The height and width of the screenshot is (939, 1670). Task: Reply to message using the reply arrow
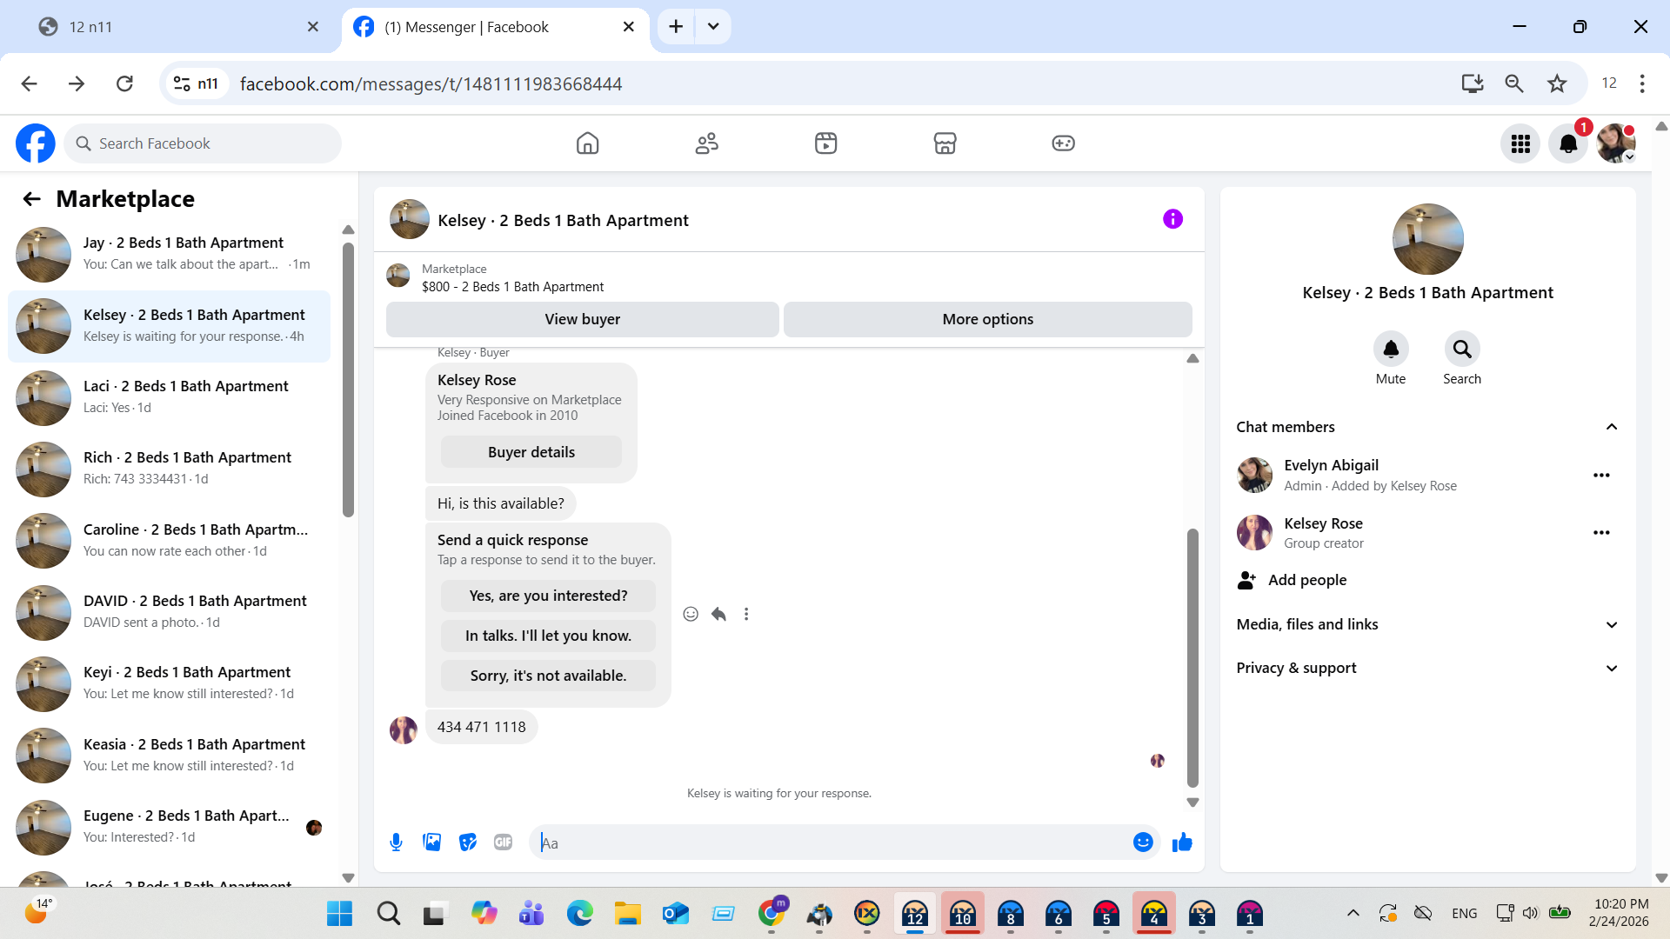(x=718, y=614)
